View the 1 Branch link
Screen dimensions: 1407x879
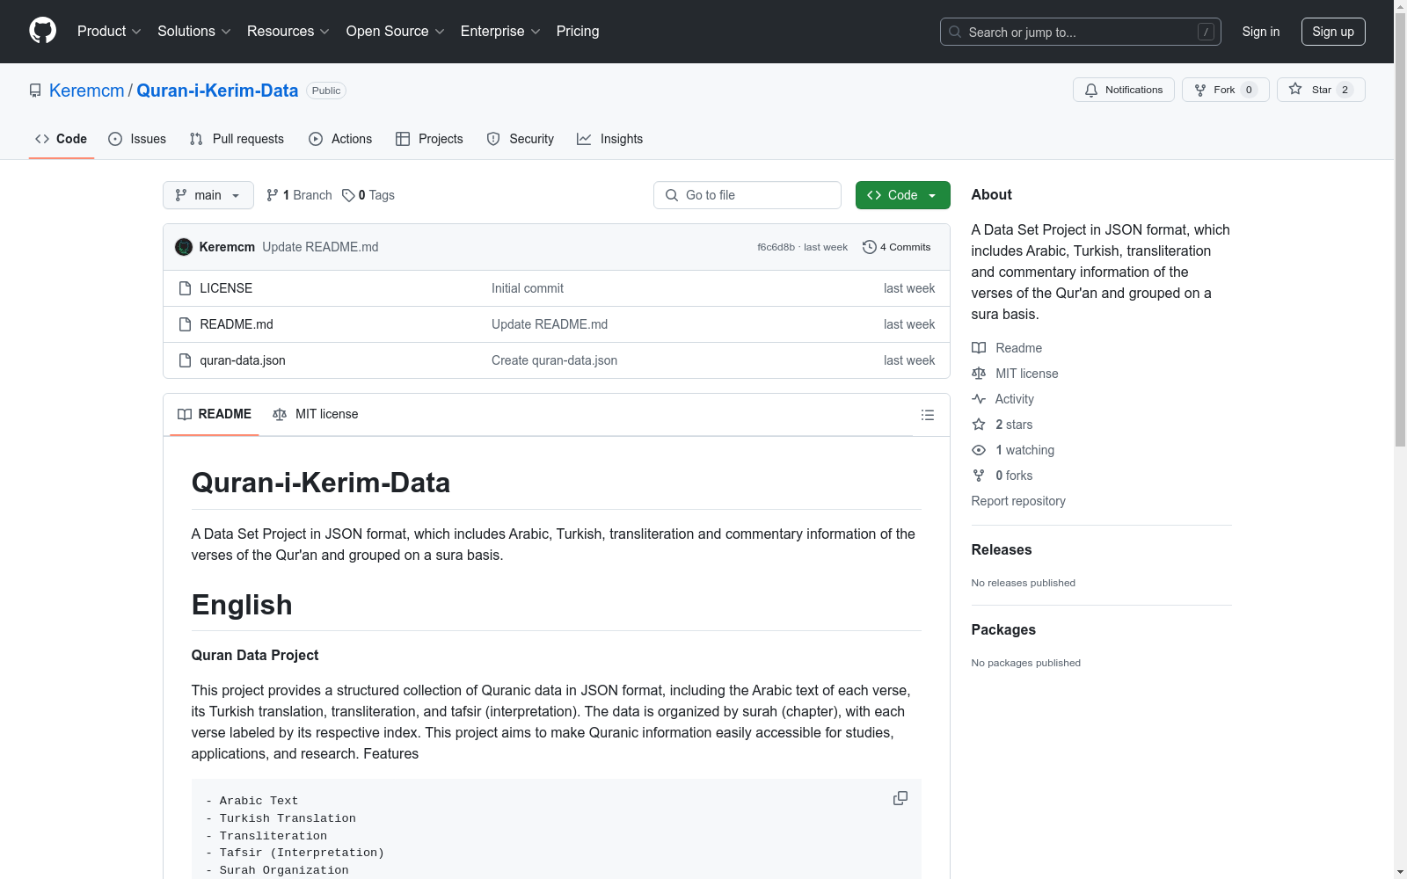tap(299, 195)
